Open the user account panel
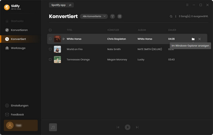Viewport: 213px width, 135px height. coord(21,125)
